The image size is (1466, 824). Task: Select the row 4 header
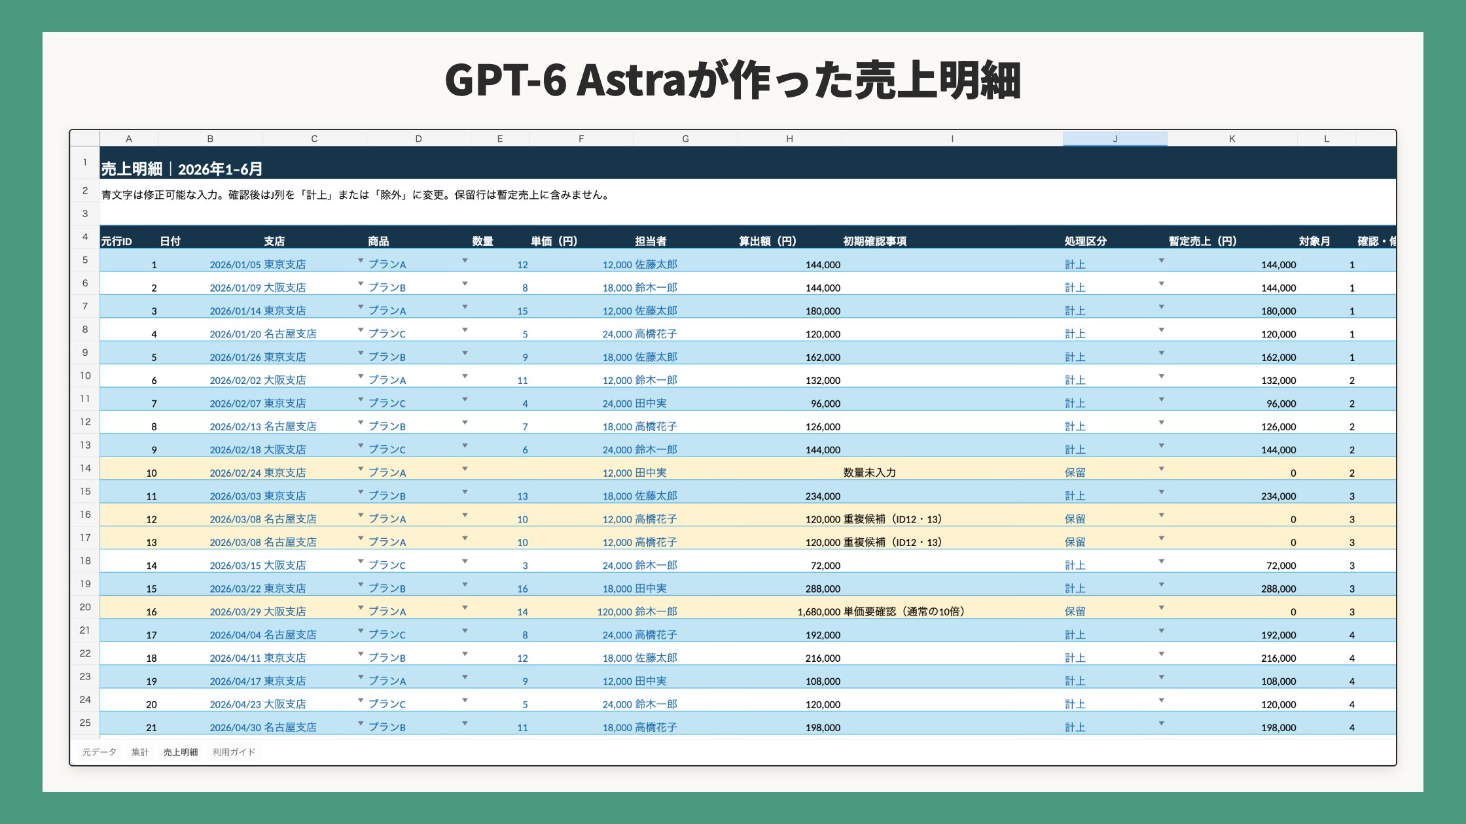85,237
